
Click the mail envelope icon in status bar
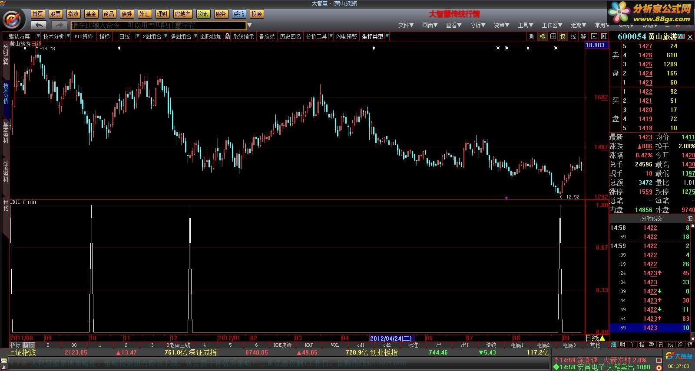tap(4, 361)
